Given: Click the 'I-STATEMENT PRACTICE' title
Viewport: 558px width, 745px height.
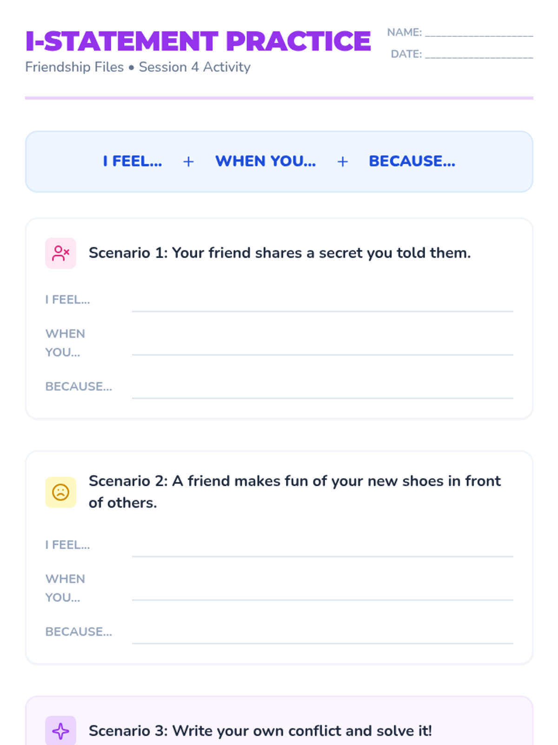Looking at the screenshot, I should coord(198,41).
